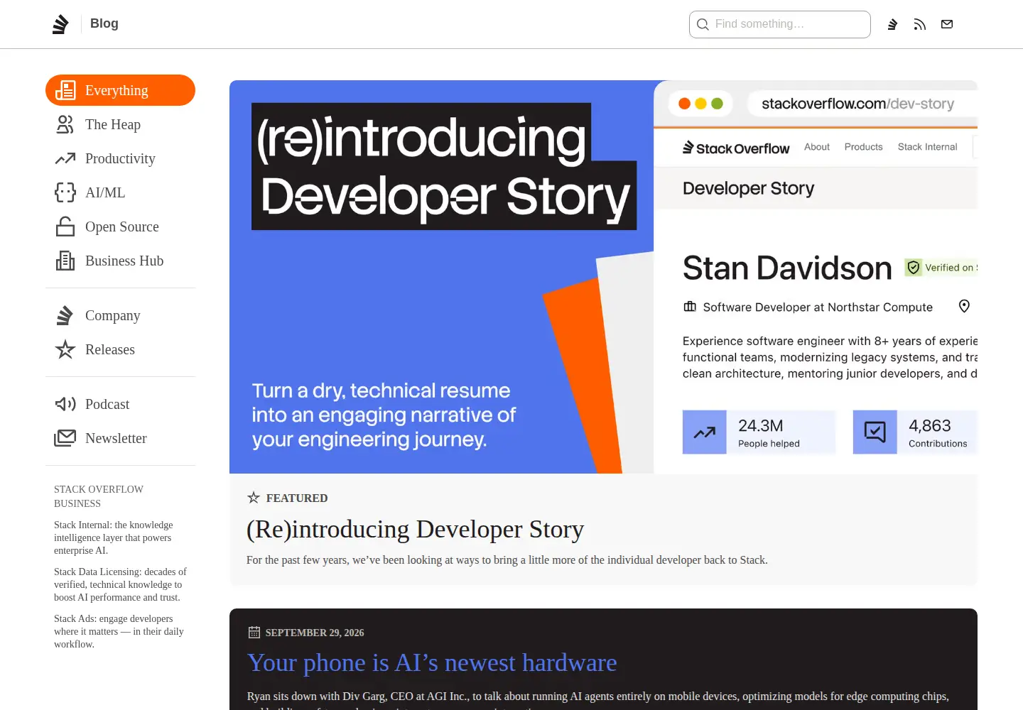This screenshot has height=710, width=1023.
Task: Click the envelope newsletter icon in header
Action: (947, 24)
